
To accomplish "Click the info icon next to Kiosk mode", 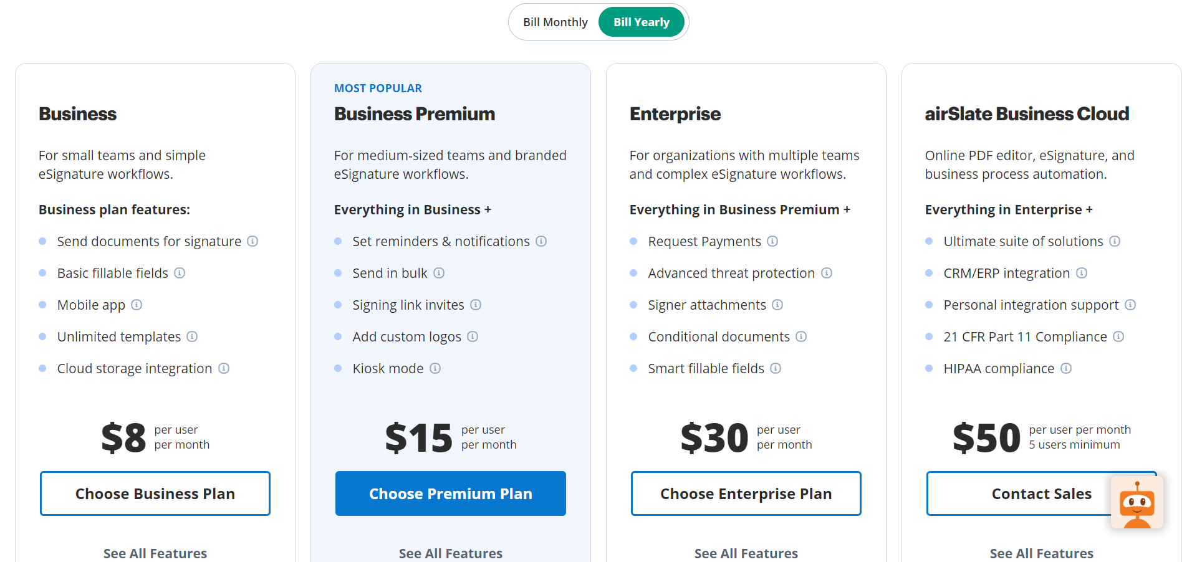I will point(435,368).
